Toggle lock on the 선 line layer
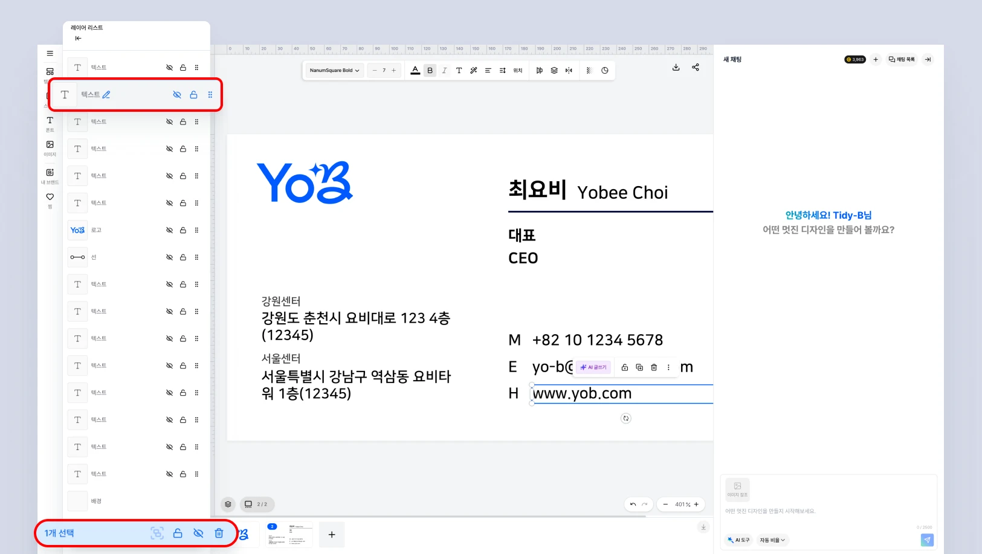The height and width of the screenshot is (554, 982). coord(183,257)
